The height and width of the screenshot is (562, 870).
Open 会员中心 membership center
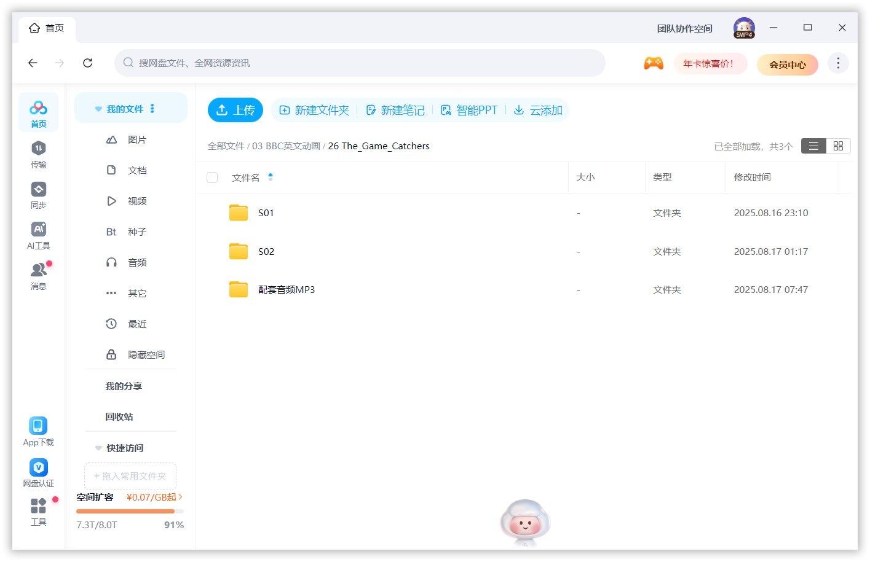click(x=788, y=64)
